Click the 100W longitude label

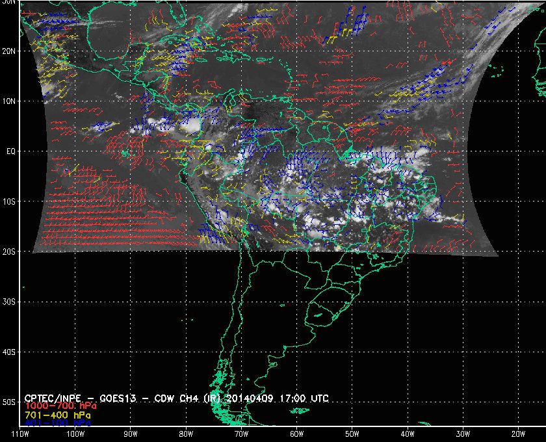(x=75, y=434)
